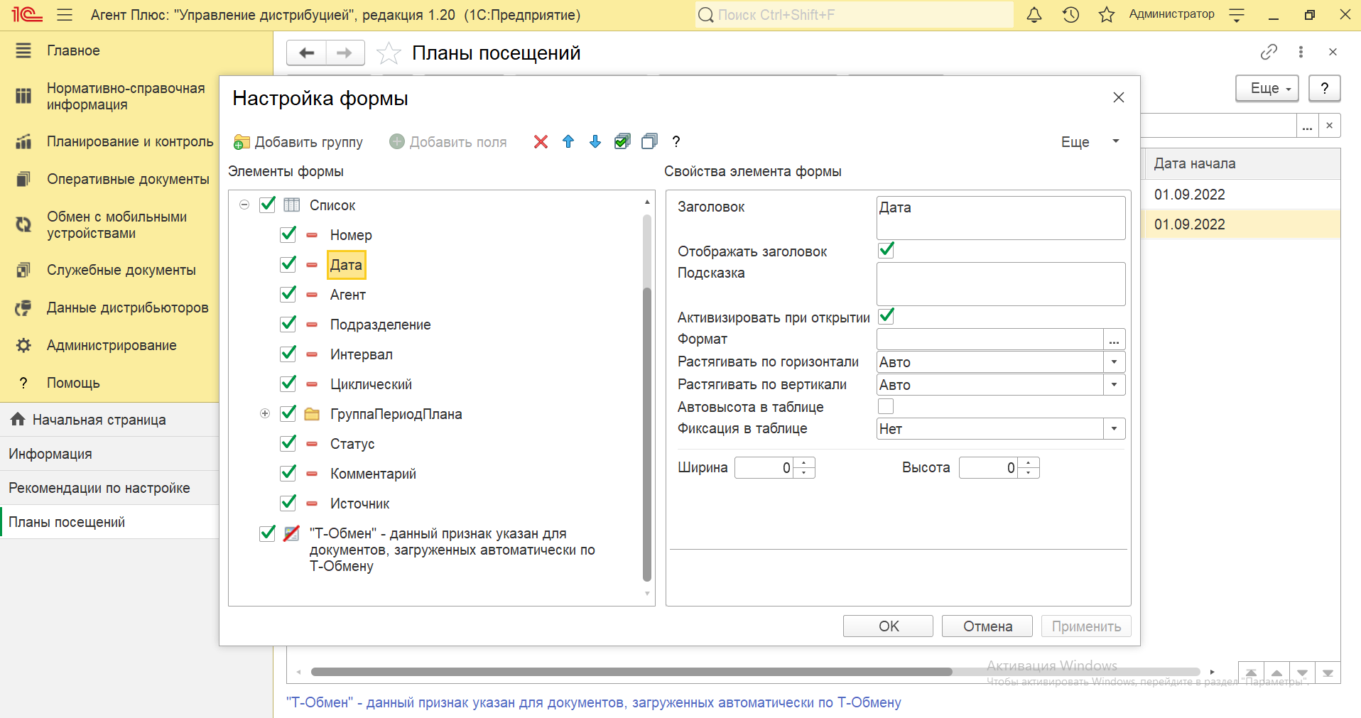Open history clock icon

click(x=1070, y=15)
